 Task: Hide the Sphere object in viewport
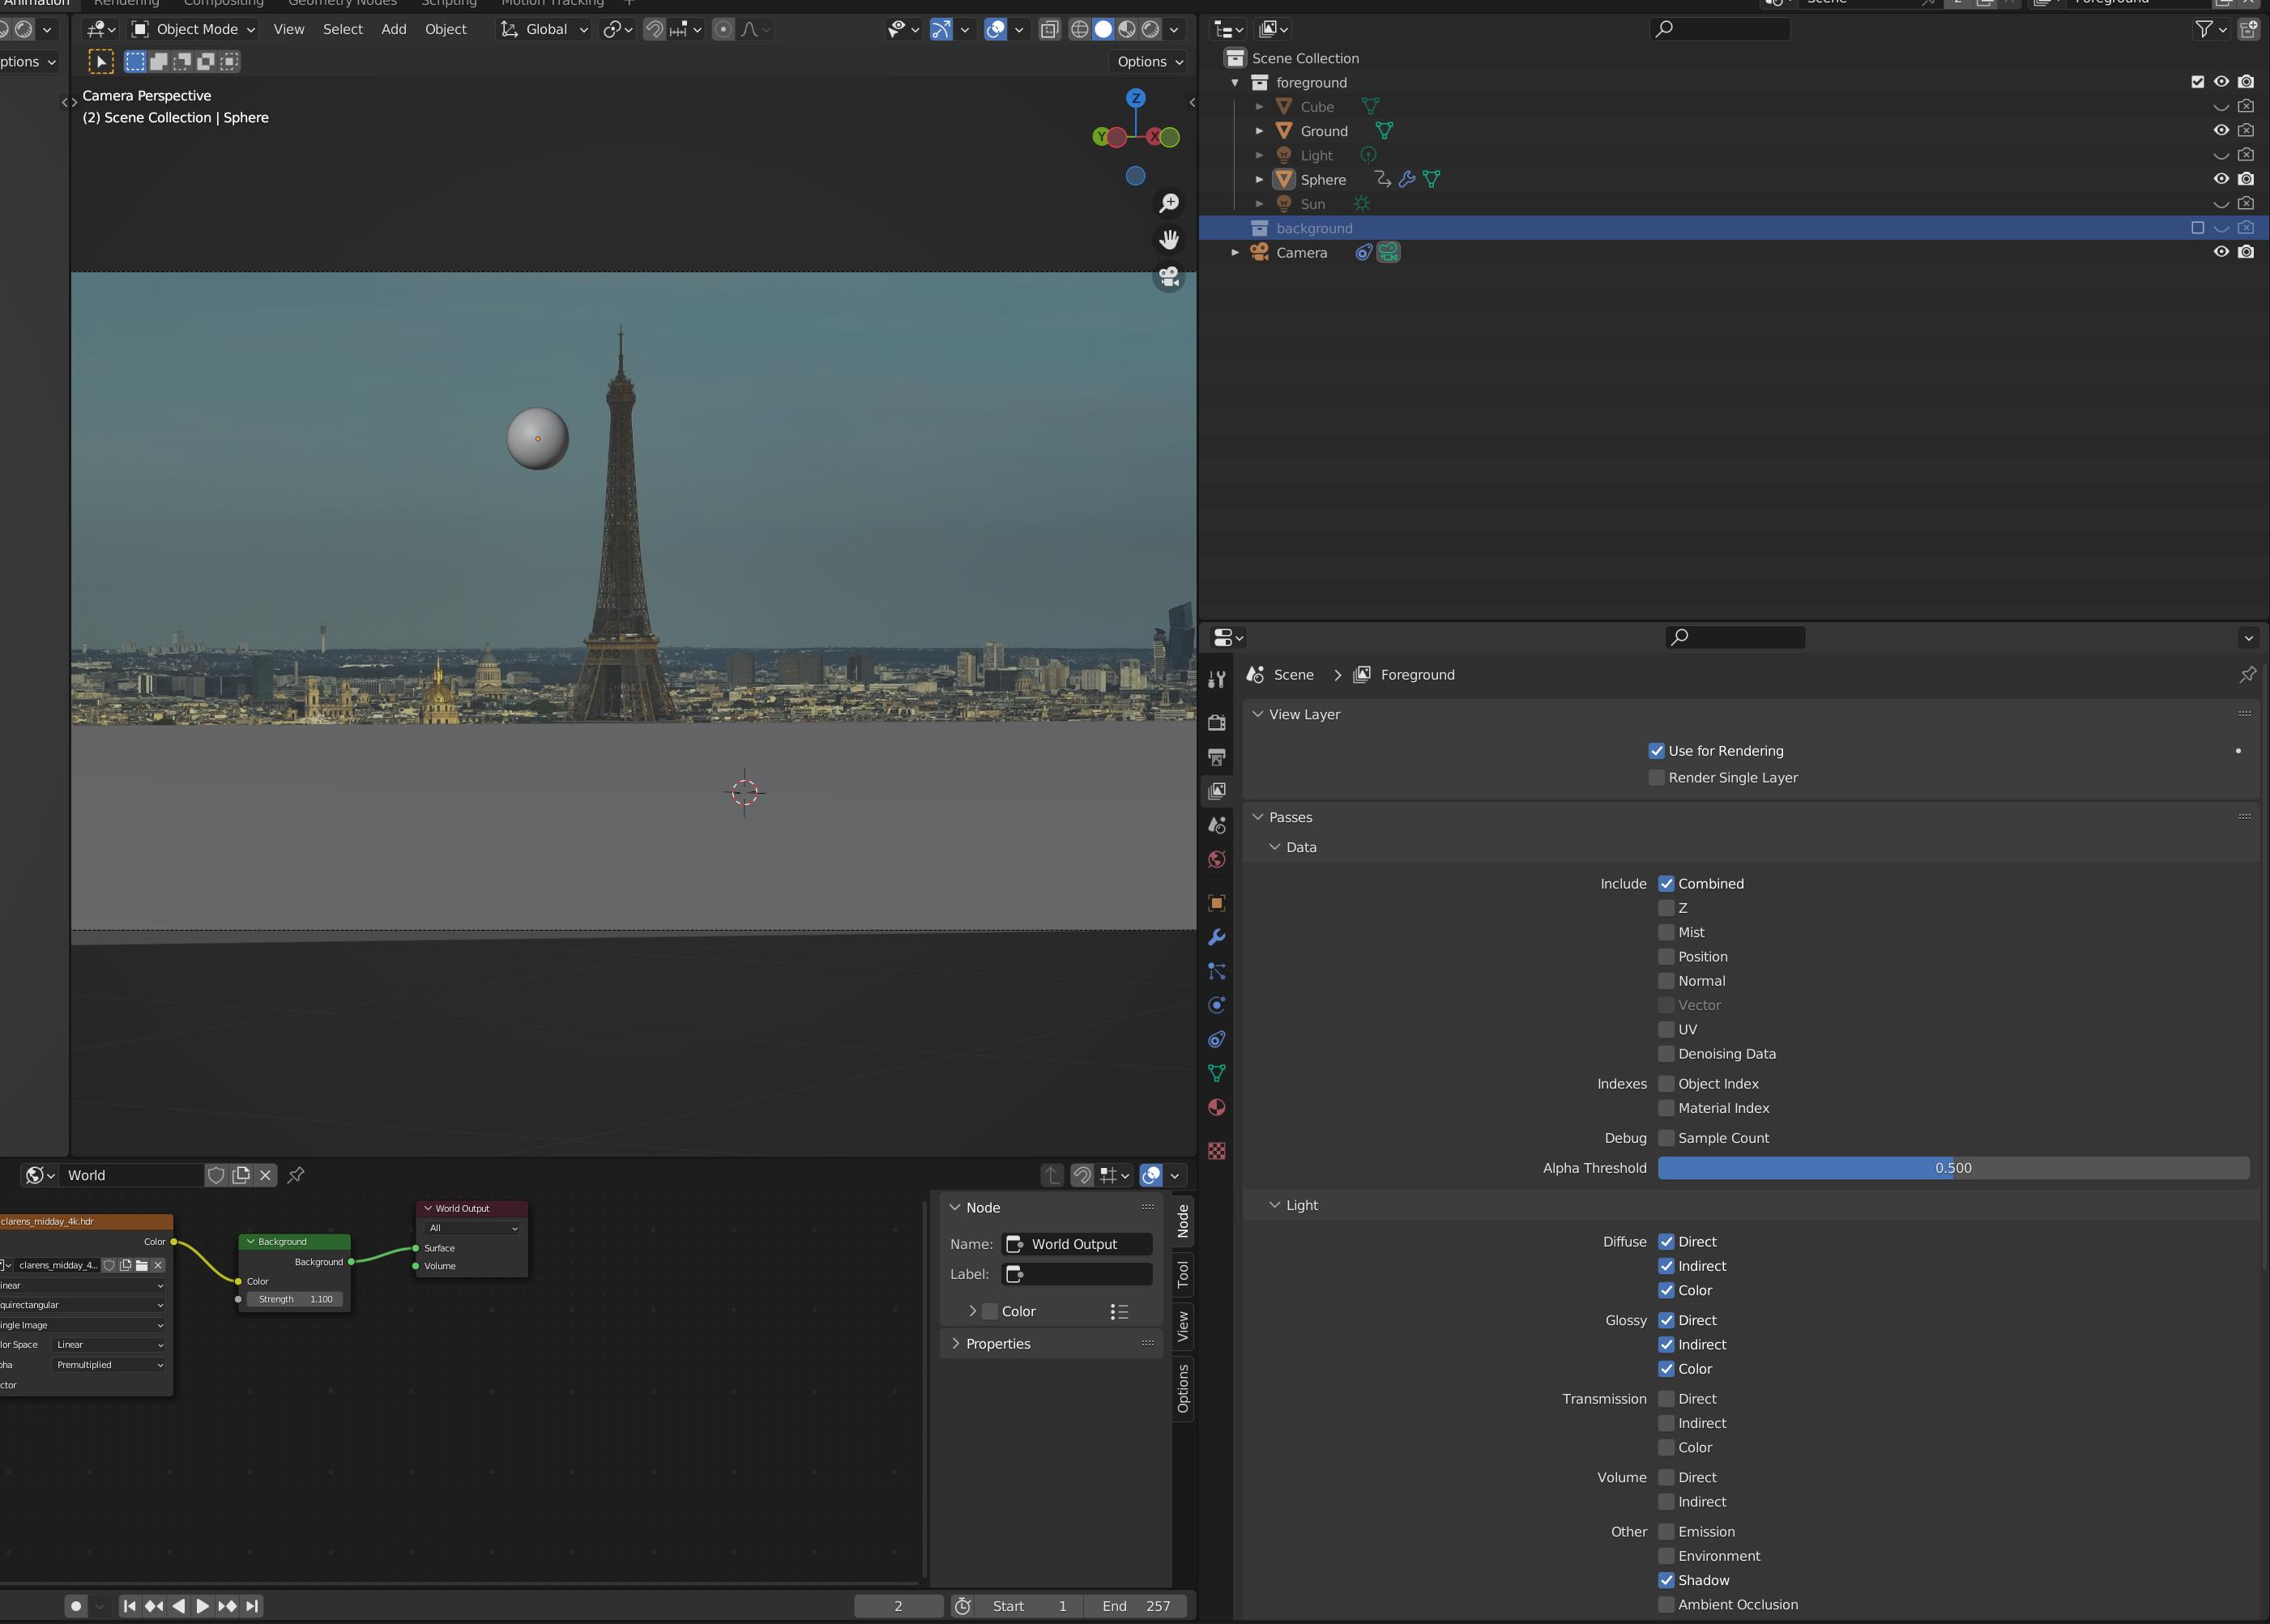tap(2221, 179)
